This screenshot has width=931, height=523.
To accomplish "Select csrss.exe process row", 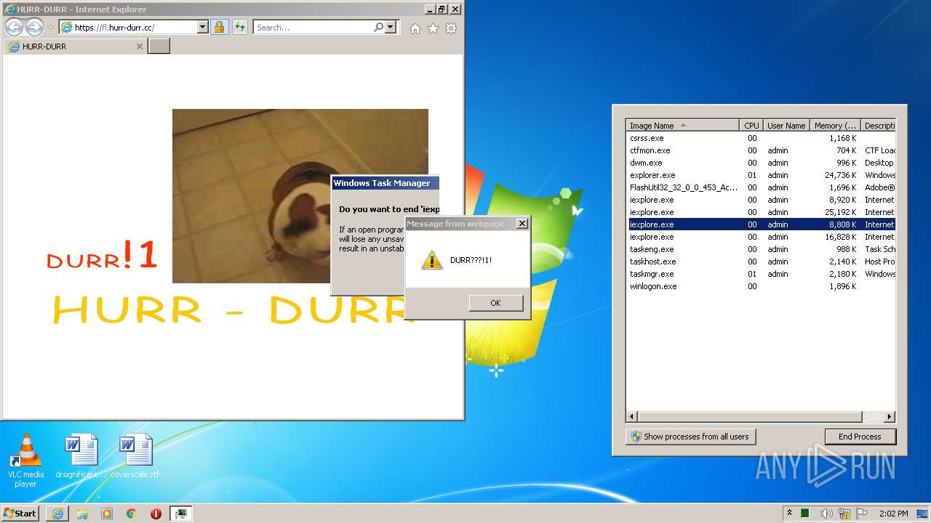I will coord(762,138).
